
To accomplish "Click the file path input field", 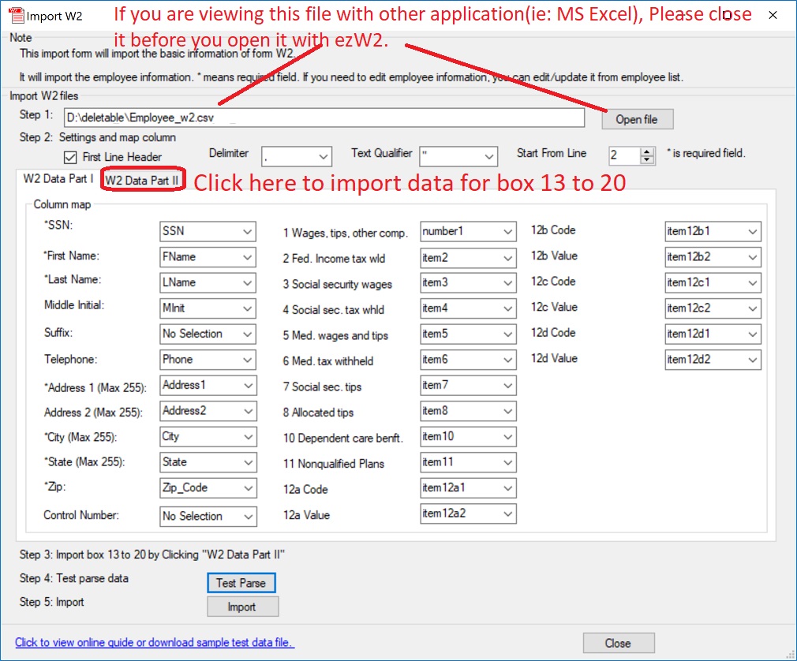I will (324, 118).
